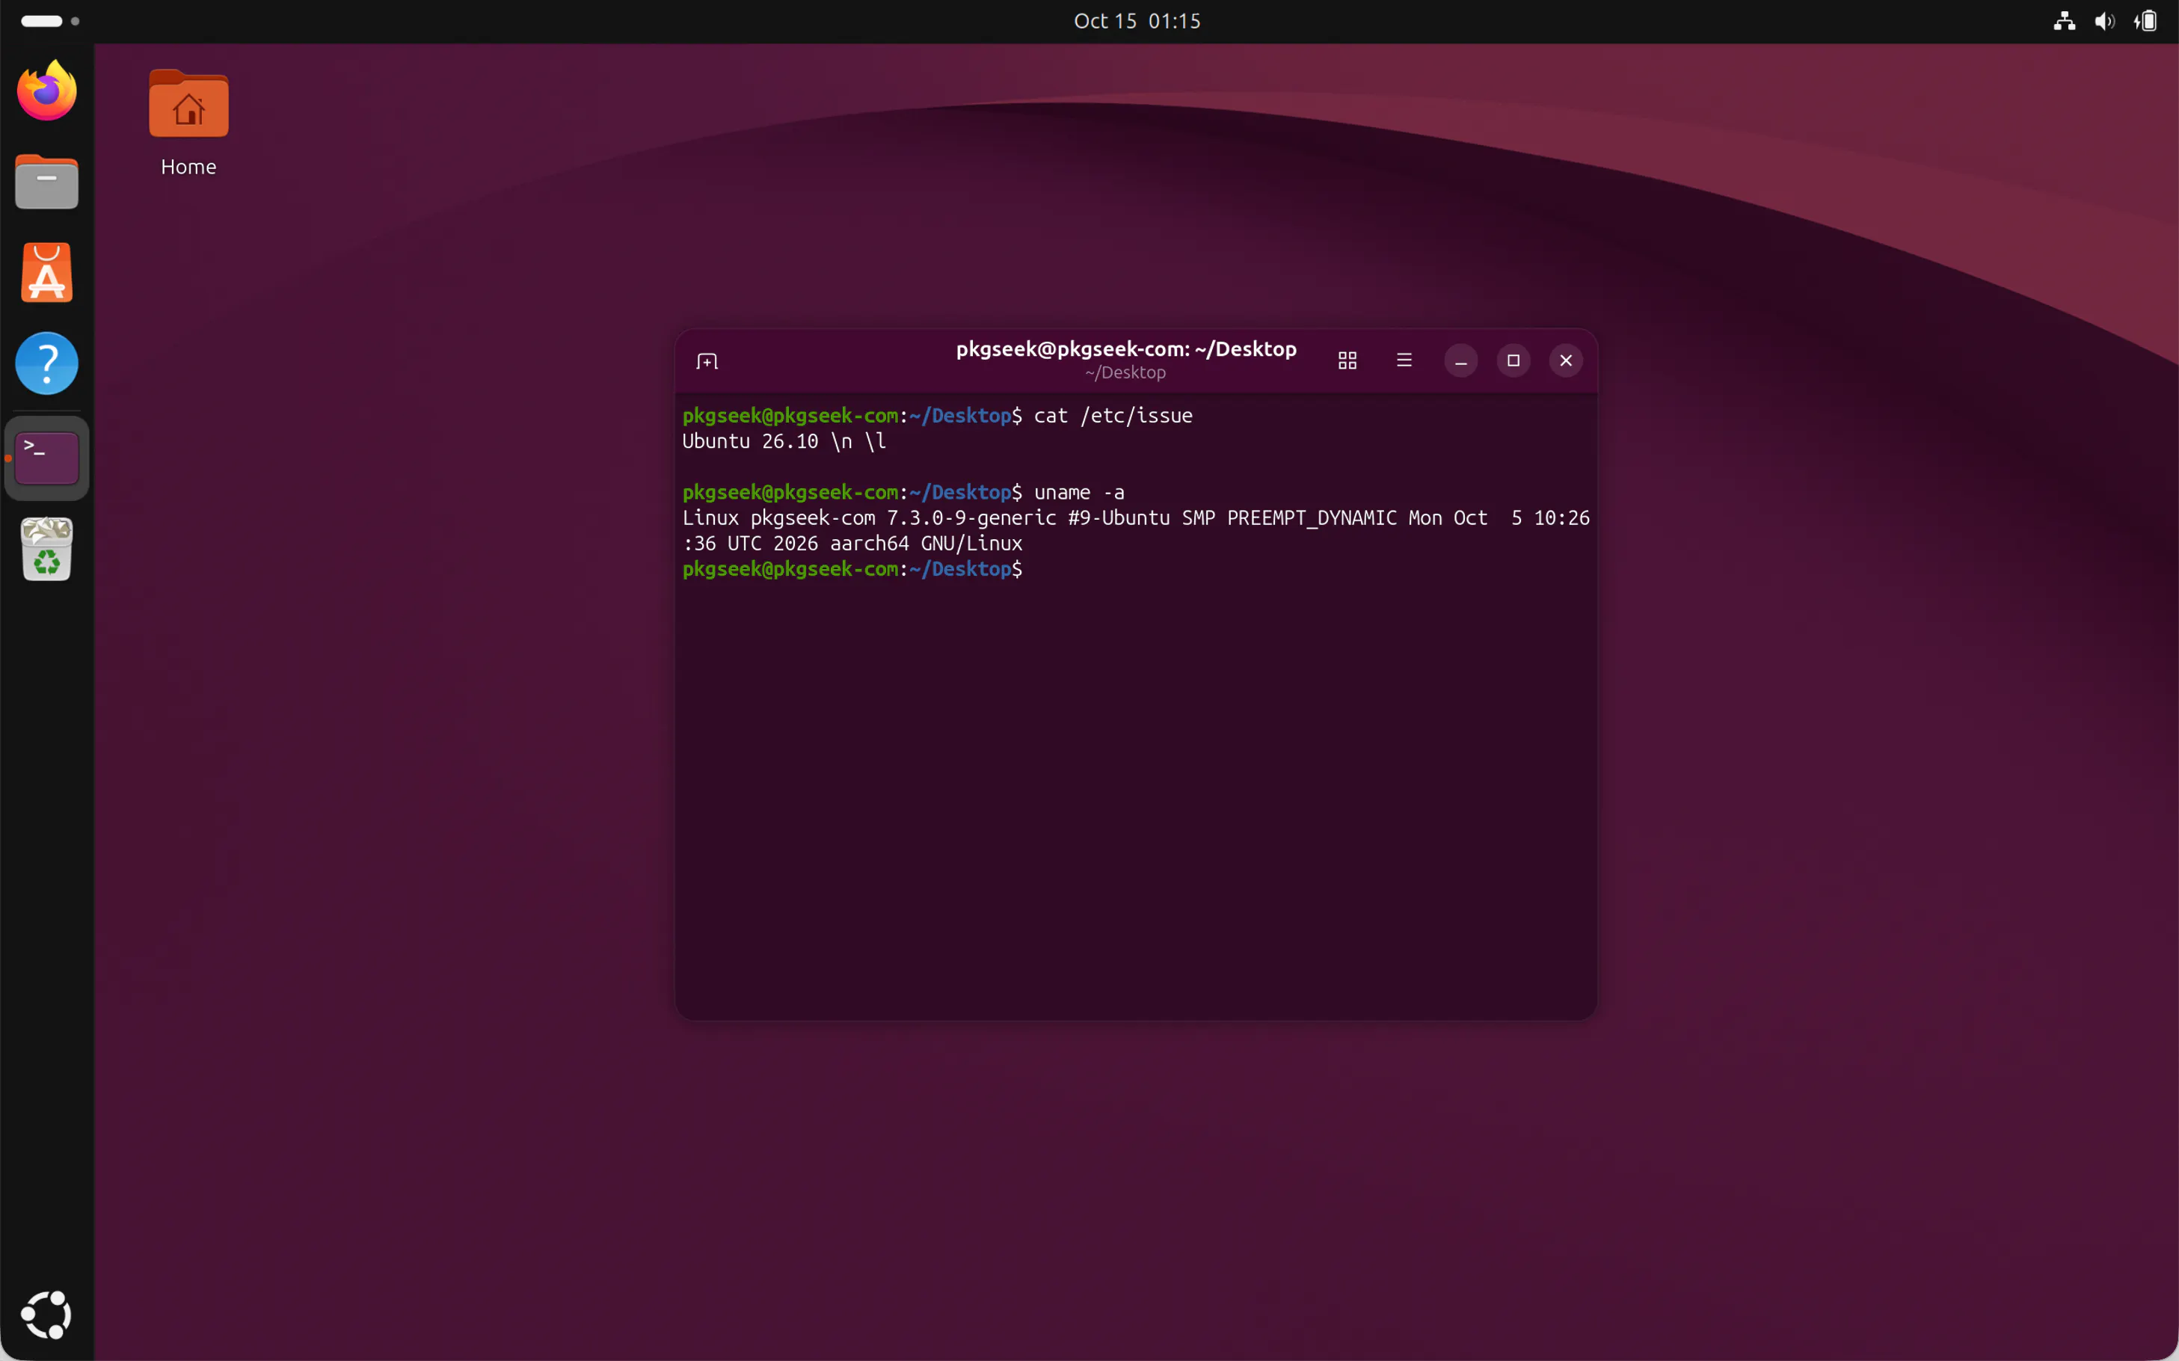
Task: Click the 'uname -a' command text
Action: point(1078,492)
